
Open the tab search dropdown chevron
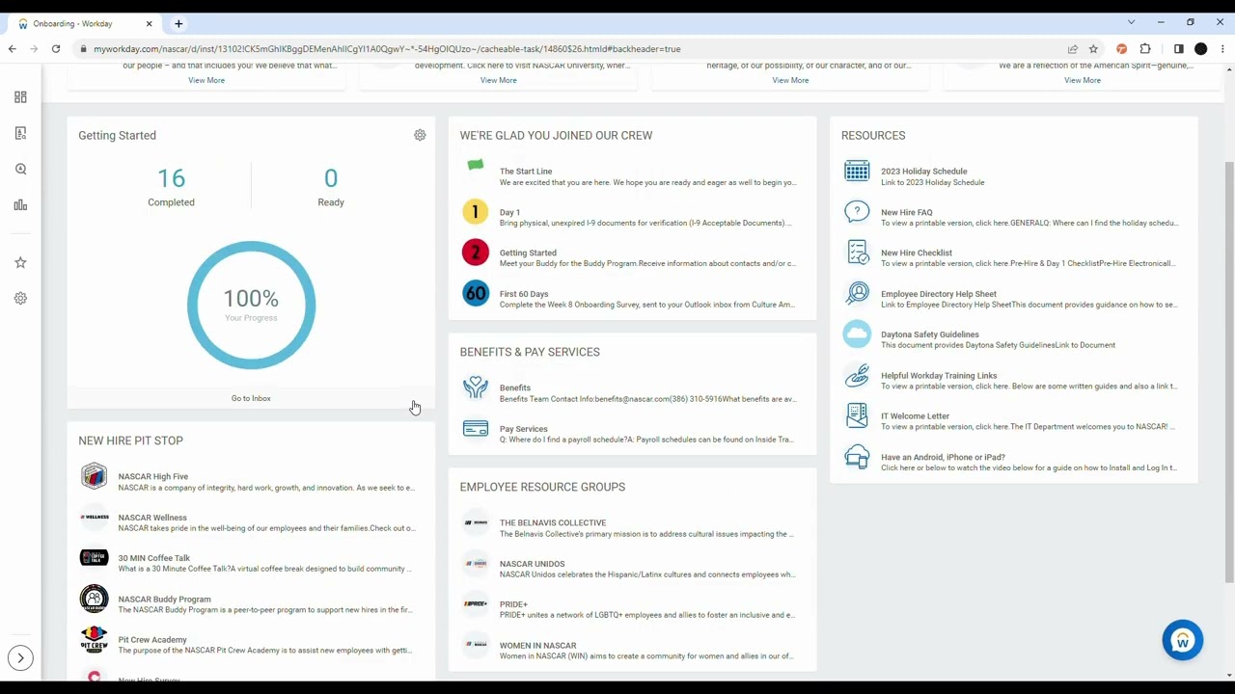pyautogui.click(x=1131, y=22)
